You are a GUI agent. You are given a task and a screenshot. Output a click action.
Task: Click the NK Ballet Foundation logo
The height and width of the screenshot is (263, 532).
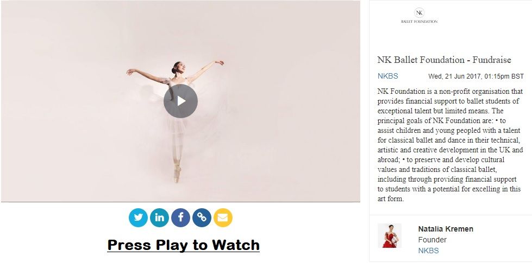pos(420,16)
